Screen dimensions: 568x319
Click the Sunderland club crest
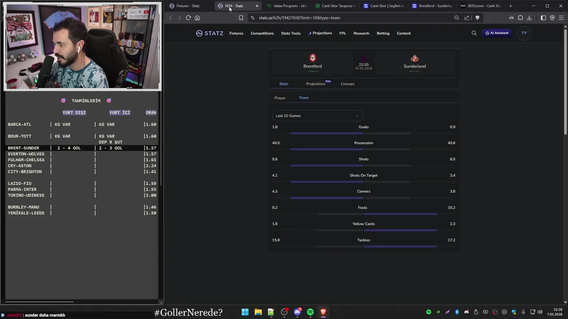point(414,58)
